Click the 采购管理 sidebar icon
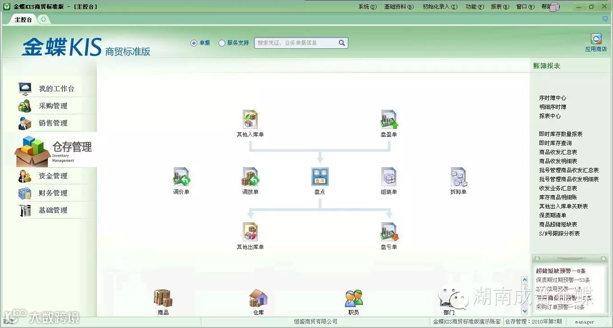 pyautogui.click(x=24, y=105)
